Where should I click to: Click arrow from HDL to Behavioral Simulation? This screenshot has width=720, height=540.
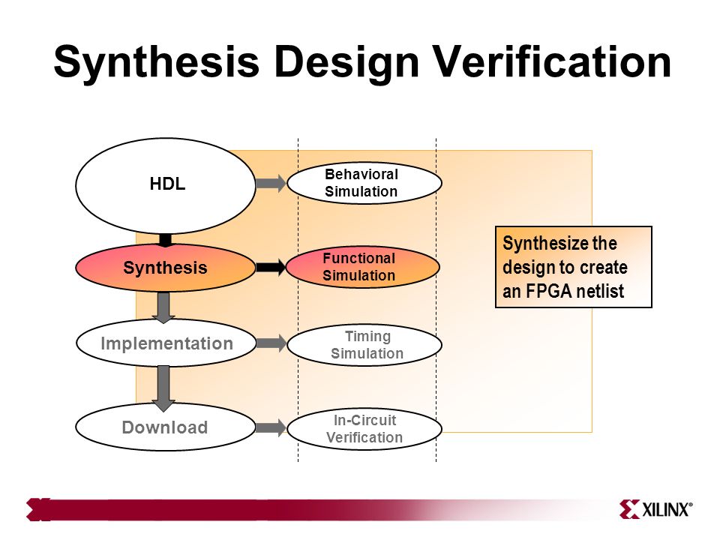tap(271, 183)
